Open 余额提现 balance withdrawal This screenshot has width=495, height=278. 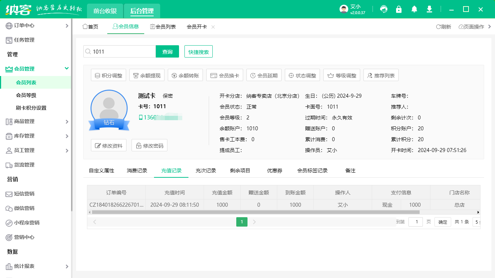coord(147,75)
